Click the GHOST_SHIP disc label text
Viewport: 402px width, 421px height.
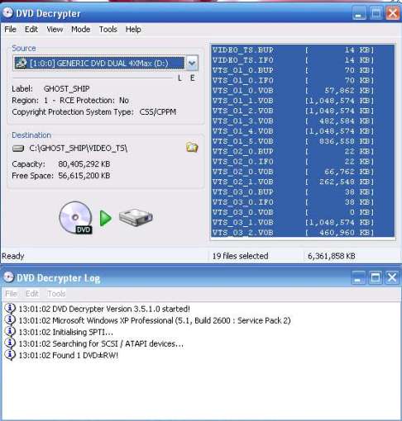[66, 88]
